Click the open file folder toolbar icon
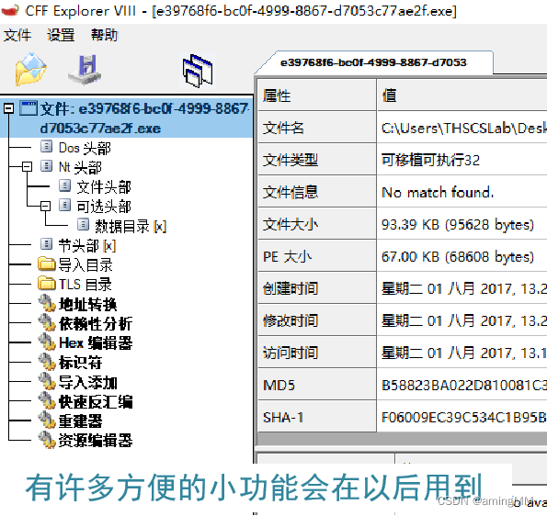The width and height of the screenshot is (547, 516). (30, 69)
